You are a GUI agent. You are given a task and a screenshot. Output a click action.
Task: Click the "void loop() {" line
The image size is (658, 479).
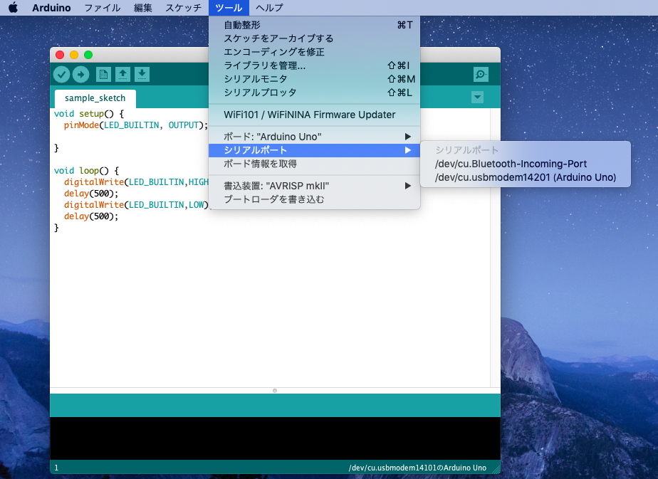86,171
